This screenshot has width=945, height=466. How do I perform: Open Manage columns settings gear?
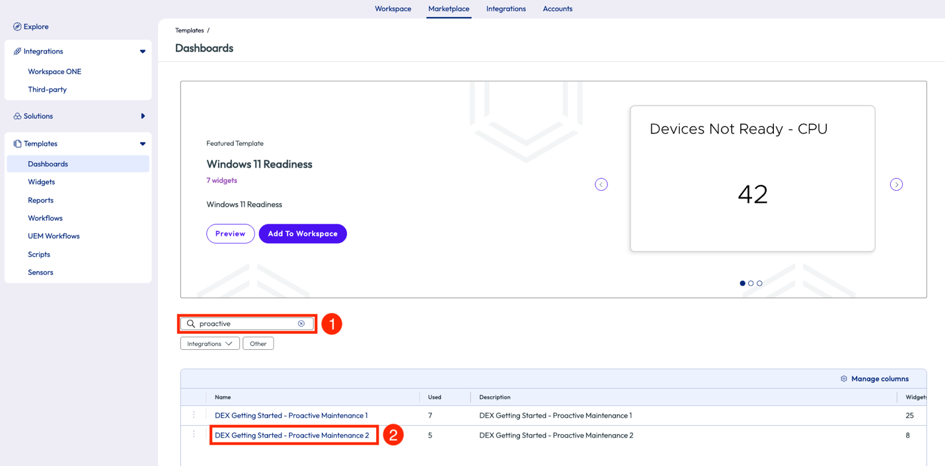tap(844, 378)
